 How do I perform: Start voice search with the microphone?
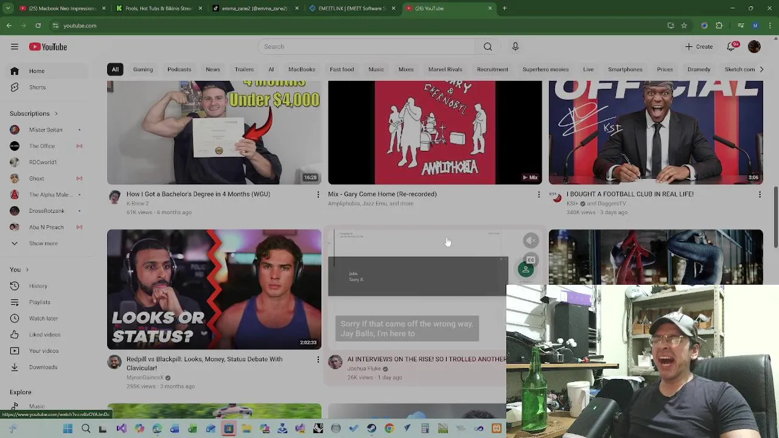[515, 47]
